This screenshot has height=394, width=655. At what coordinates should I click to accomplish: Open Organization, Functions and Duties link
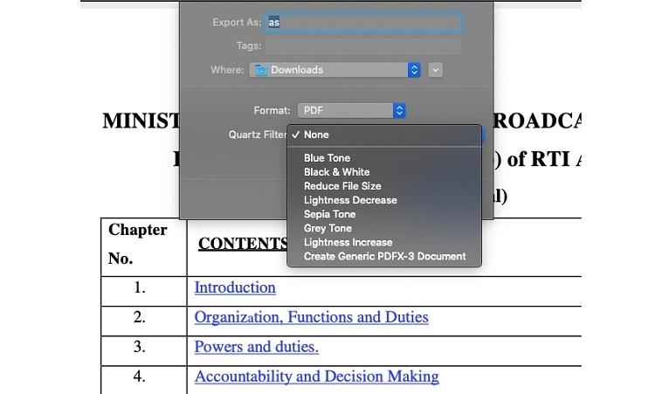coord(312,317)
